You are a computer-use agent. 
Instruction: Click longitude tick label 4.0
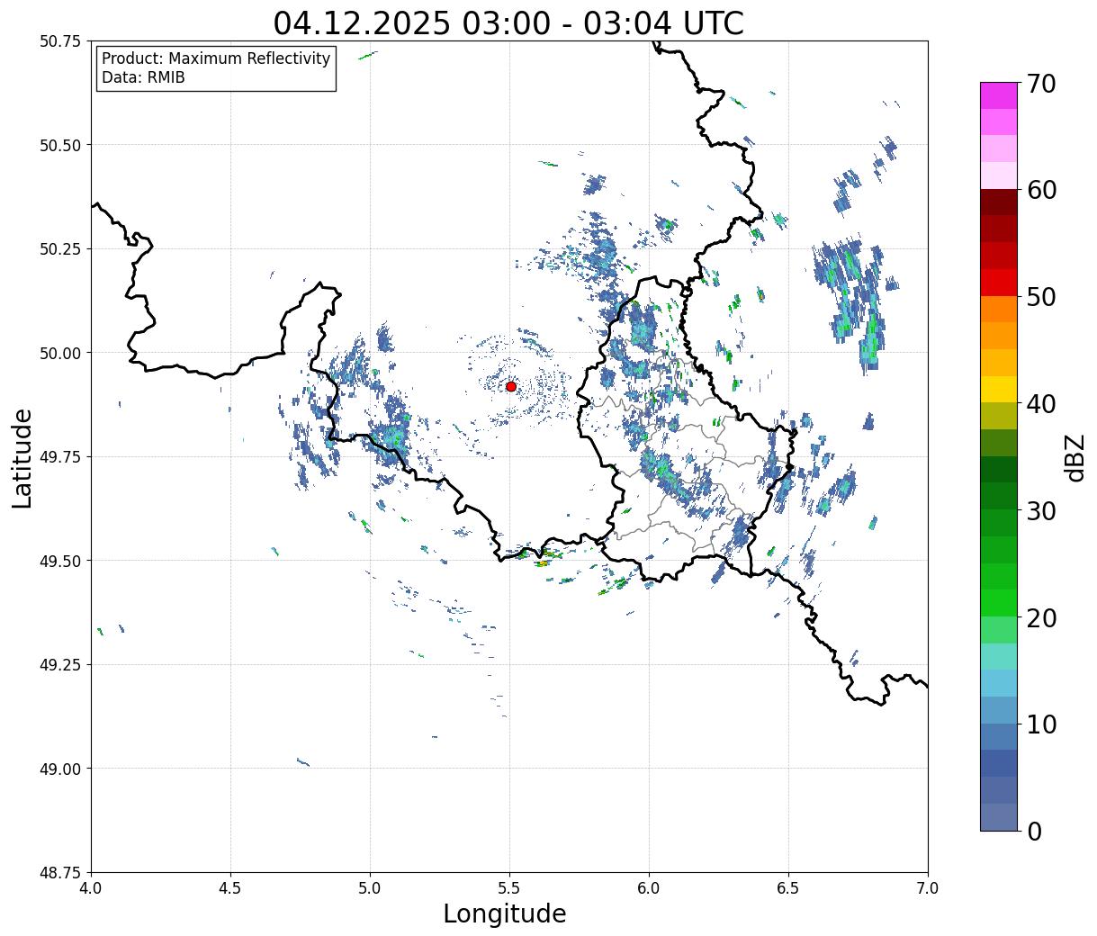pos(91,888)
